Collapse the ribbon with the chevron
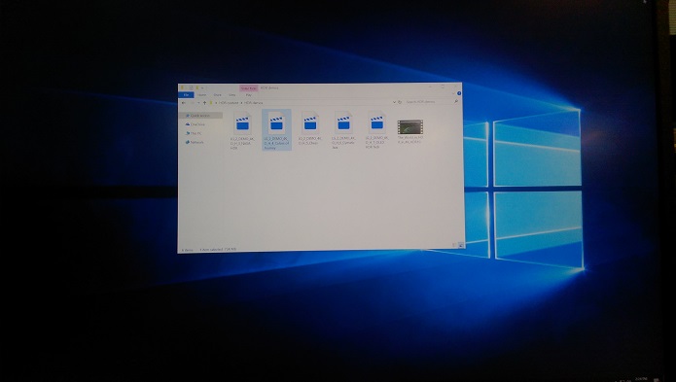This screenshot has height=382, width=676. [453, 93]
